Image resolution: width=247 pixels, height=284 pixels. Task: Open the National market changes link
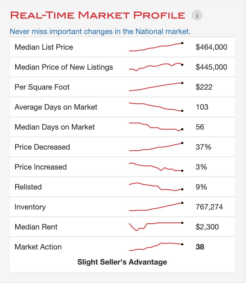point(100,32)
